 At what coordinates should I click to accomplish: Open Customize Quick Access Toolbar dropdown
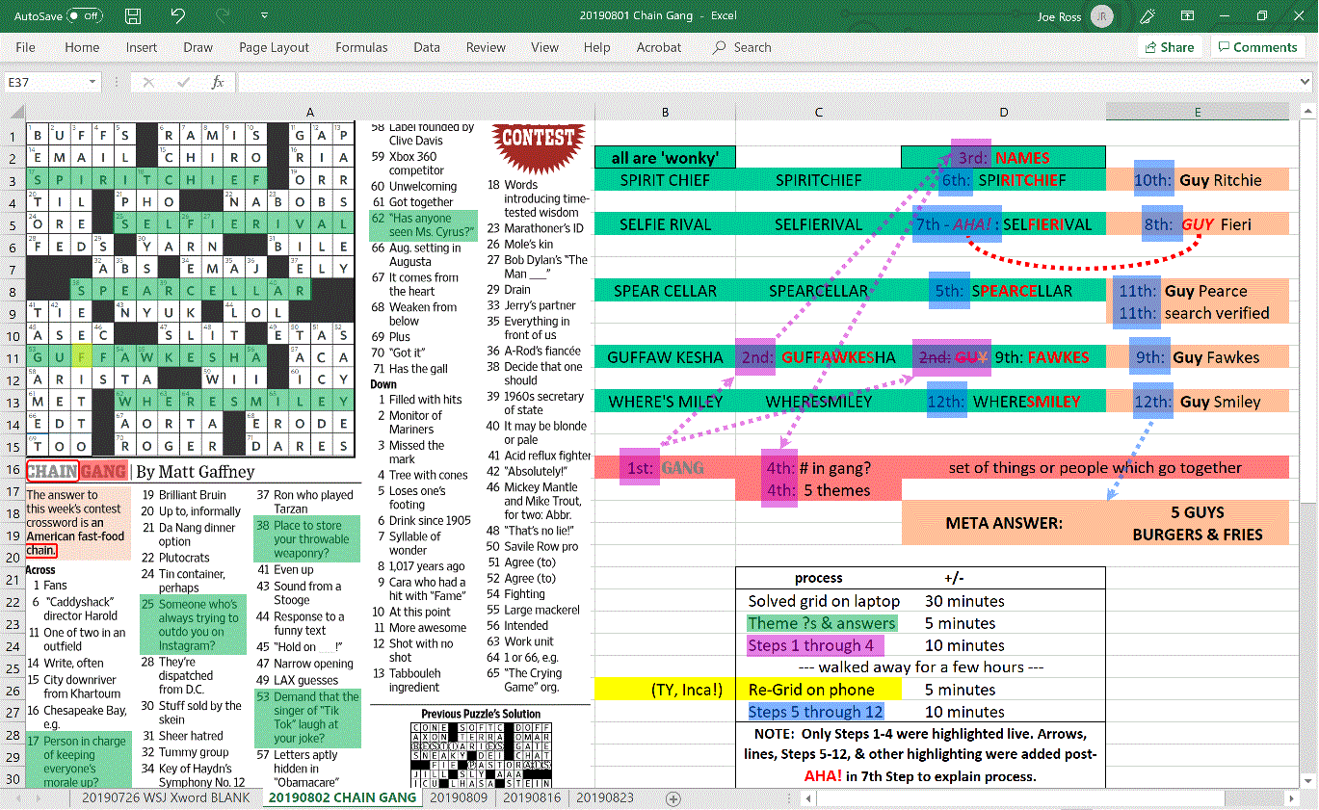coord(265,16)
